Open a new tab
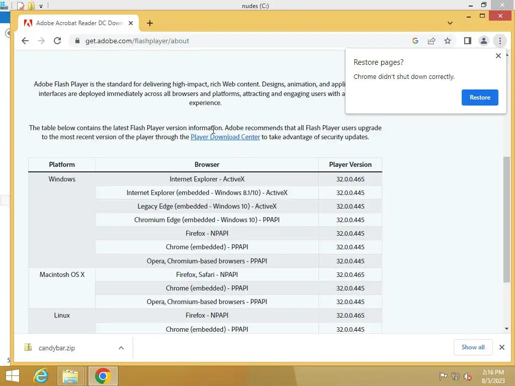The image size is (515, 386). [x=150, y=23]
